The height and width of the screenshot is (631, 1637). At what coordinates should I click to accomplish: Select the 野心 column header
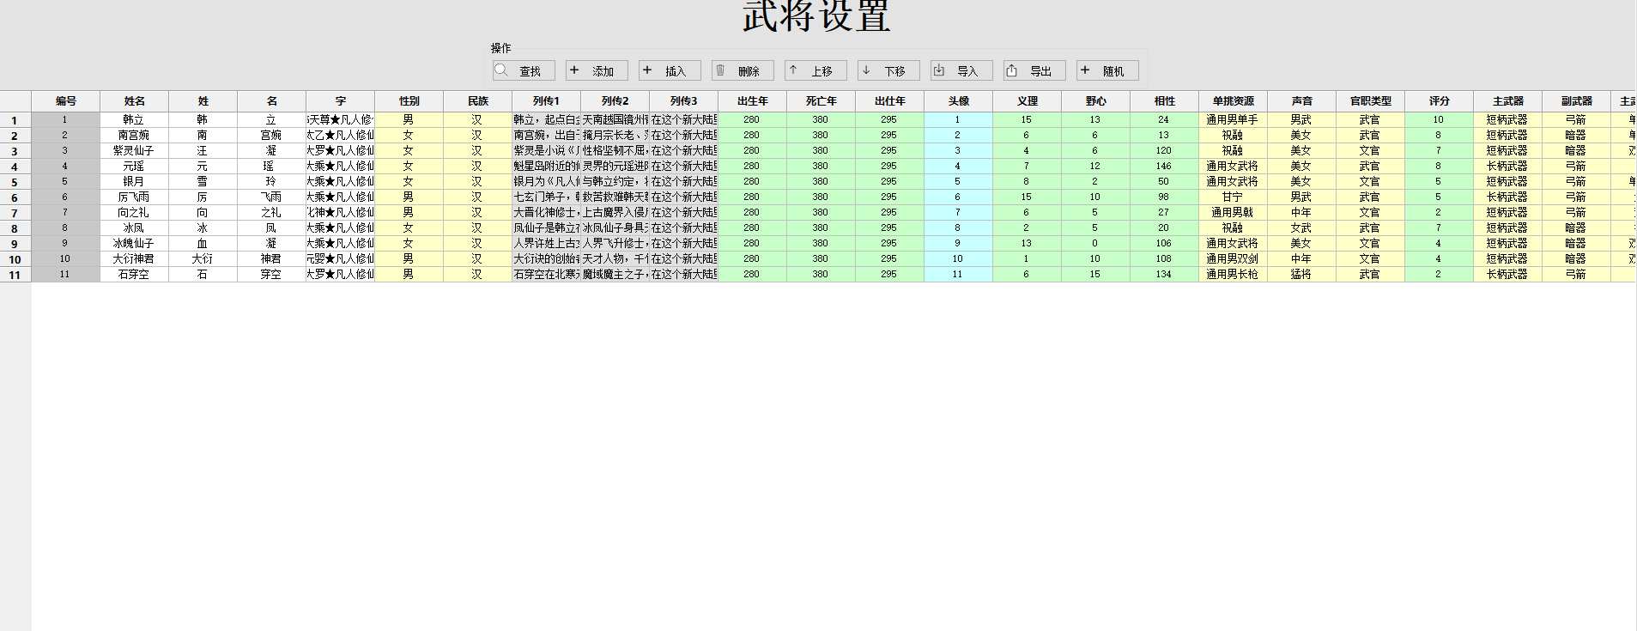1096,101
